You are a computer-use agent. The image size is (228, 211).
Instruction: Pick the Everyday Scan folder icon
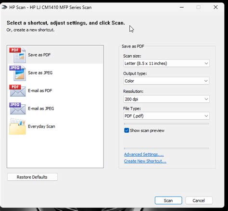[17, 126]
